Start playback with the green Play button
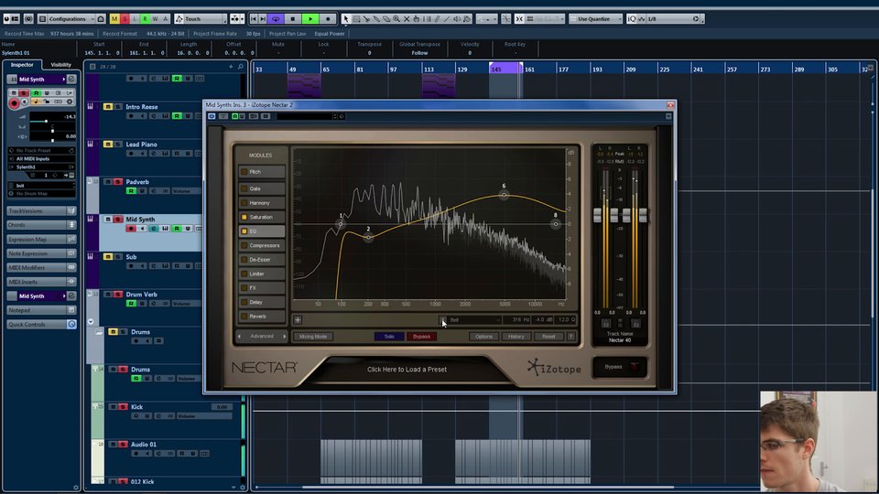The image size is (879, 494). (310, 18)
